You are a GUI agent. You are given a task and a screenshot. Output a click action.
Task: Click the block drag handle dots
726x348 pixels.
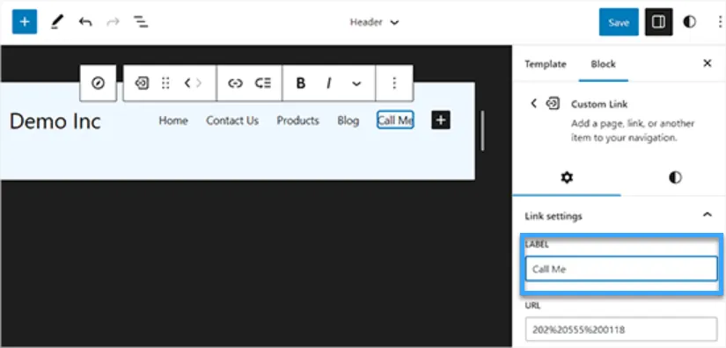tap(165, 83)
